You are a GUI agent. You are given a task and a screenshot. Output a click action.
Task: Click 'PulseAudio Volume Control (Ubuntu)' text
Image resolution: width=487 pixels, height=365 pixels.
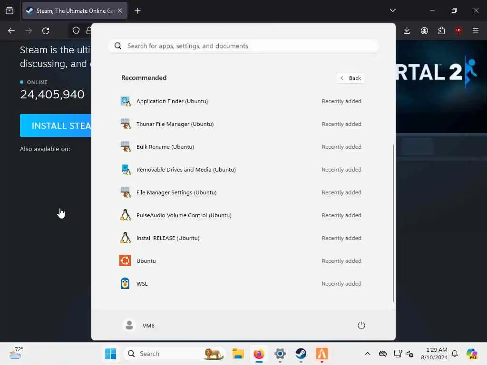coord(184,215)
